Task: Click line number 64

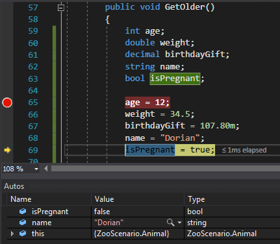Action: (x=33, y=91)
